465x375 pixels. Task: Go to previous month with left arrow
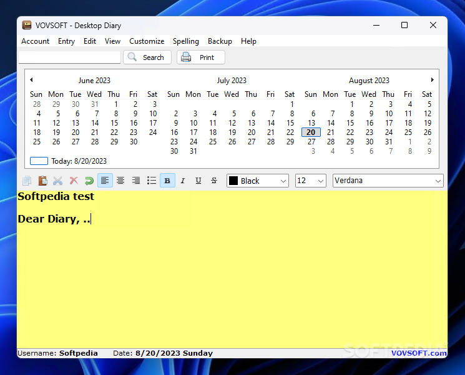pyautogui.click(x=31, y=79)
